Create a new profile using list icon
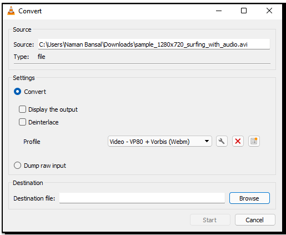 pos(254,141)
